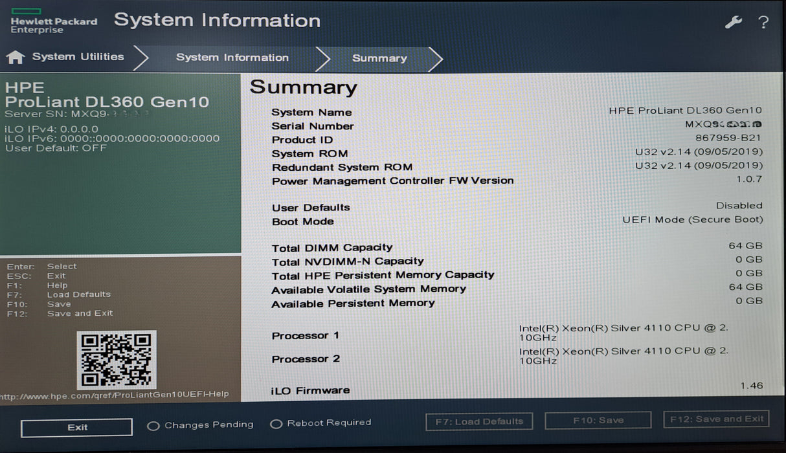
Task: Click the Disabled value for User Defaults
Action: tap(739, 206)
